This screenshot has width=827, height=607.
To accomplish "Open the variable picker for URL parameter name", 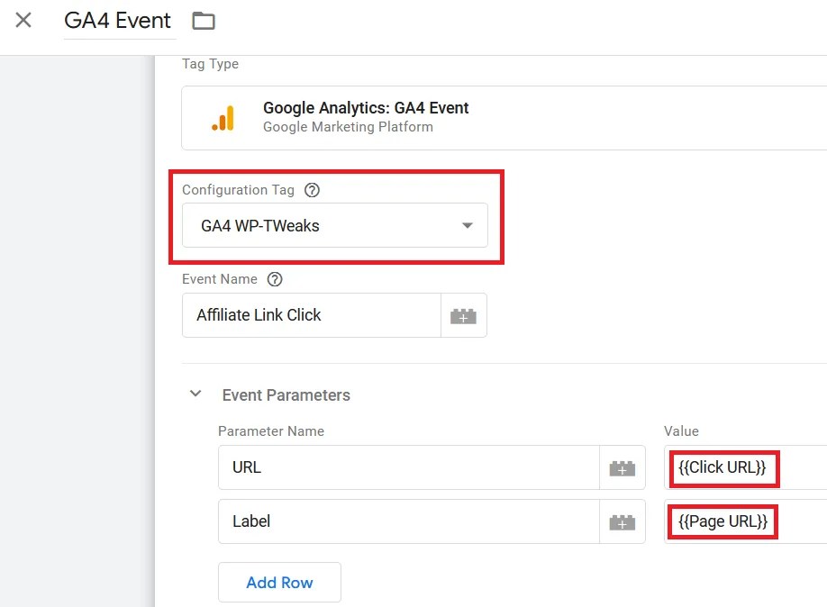I will pyautogui.click(x=622, y=467).
